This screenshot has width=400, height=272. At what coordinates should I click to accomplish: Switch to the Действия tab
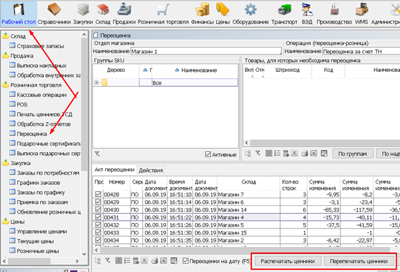[151, 169]
